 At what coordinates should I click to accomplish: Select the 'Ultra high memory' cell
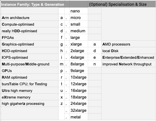[x=30, y=90]
